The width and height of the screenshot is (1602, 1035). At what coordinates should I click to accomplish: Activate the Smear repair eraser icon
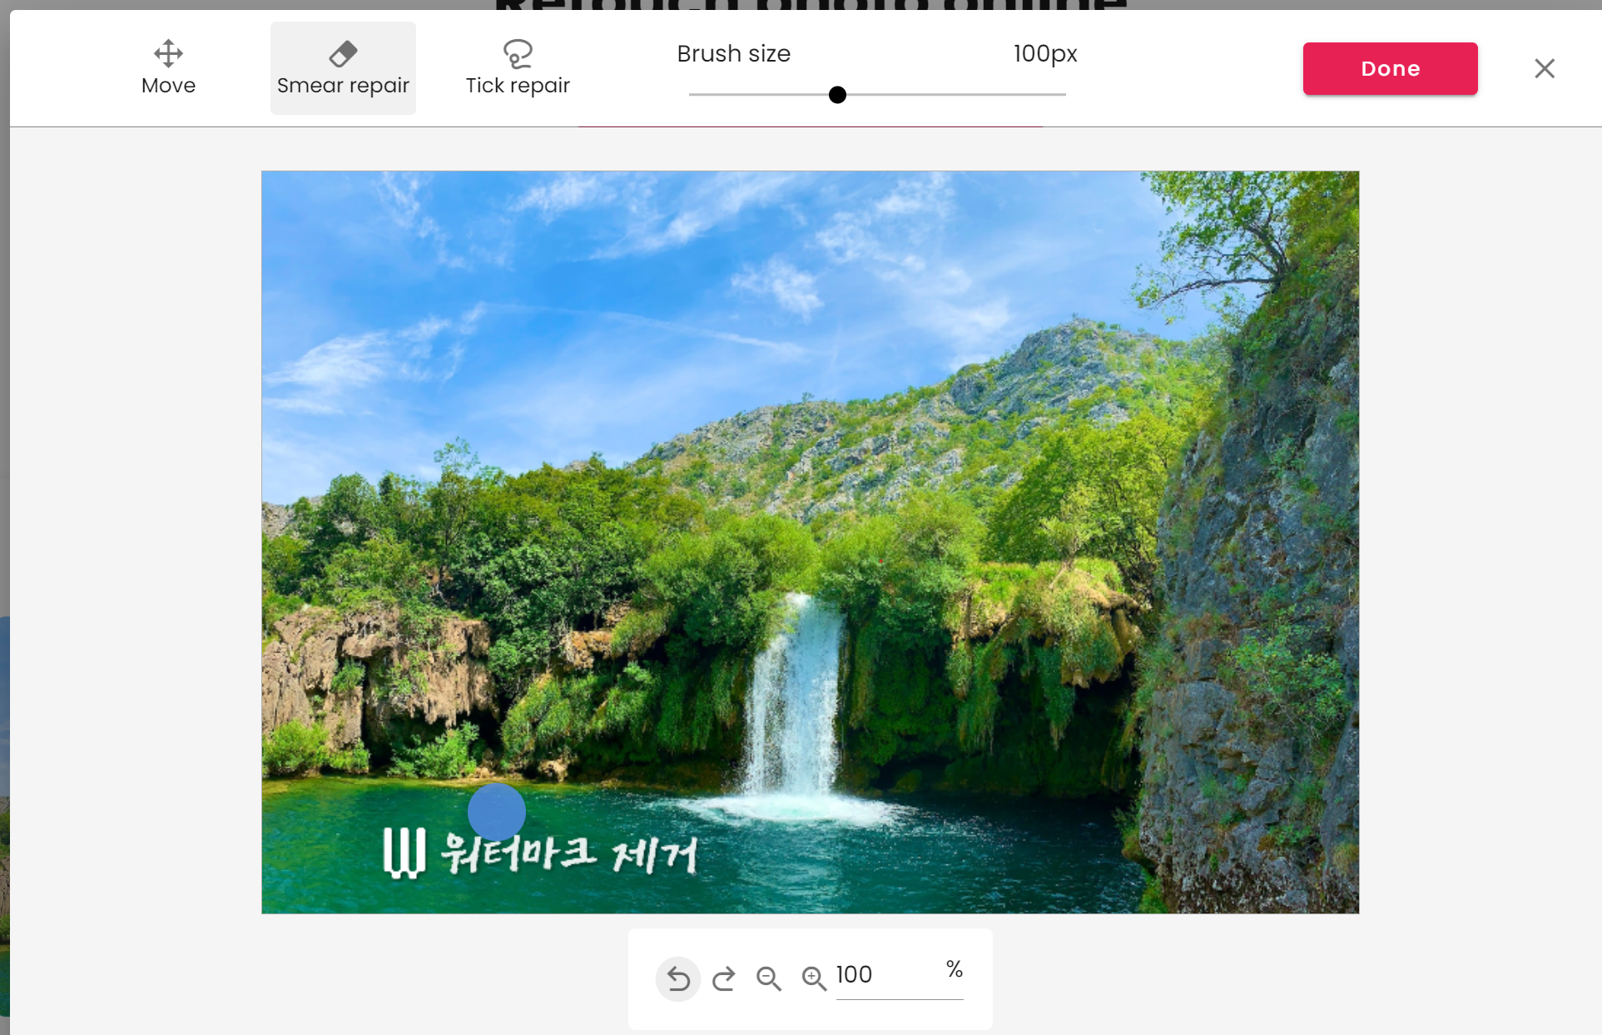coord(343,54)
